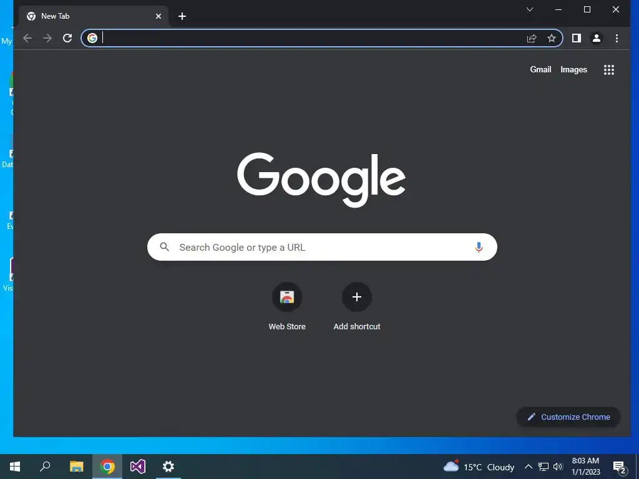This screenshot has width=639, height=479.
Task: Open network status tray icon
Action: [544, 467]
